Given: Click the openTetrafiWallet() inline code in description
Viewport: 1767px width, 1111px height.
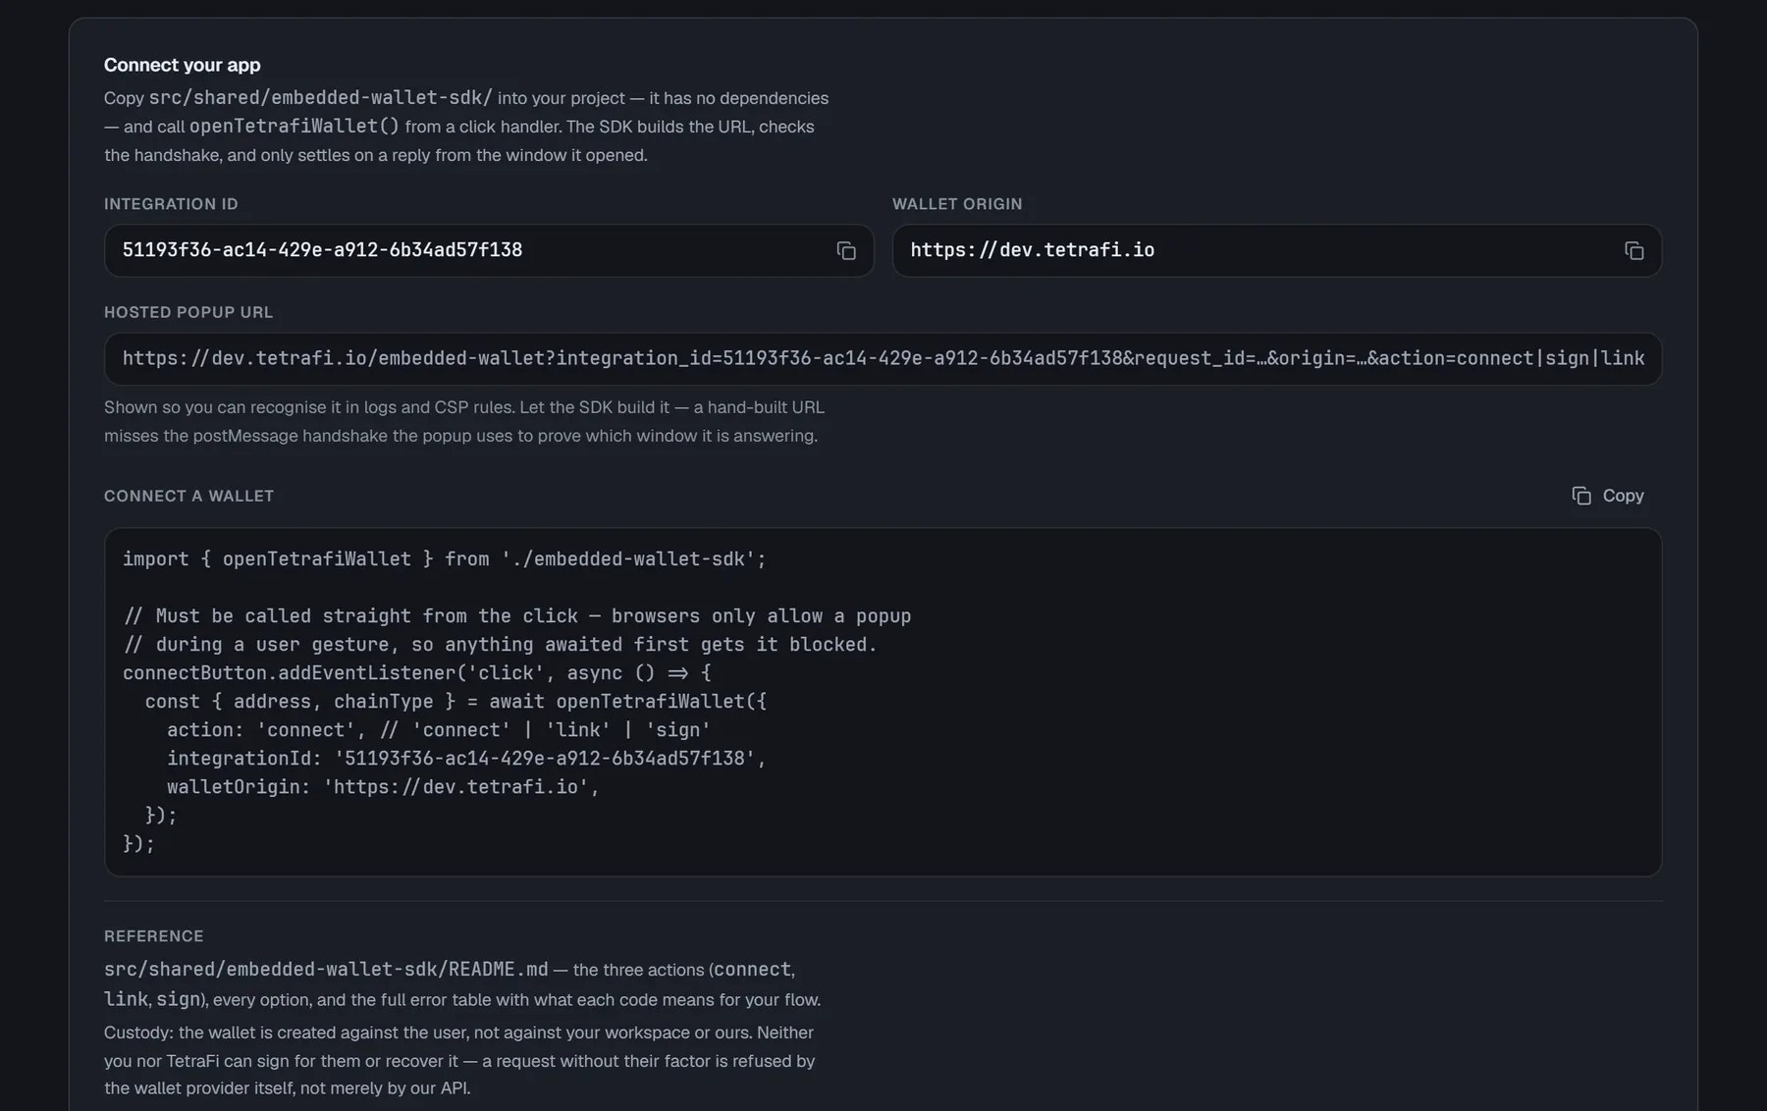Looking at the screenshot, I should 294,127.
